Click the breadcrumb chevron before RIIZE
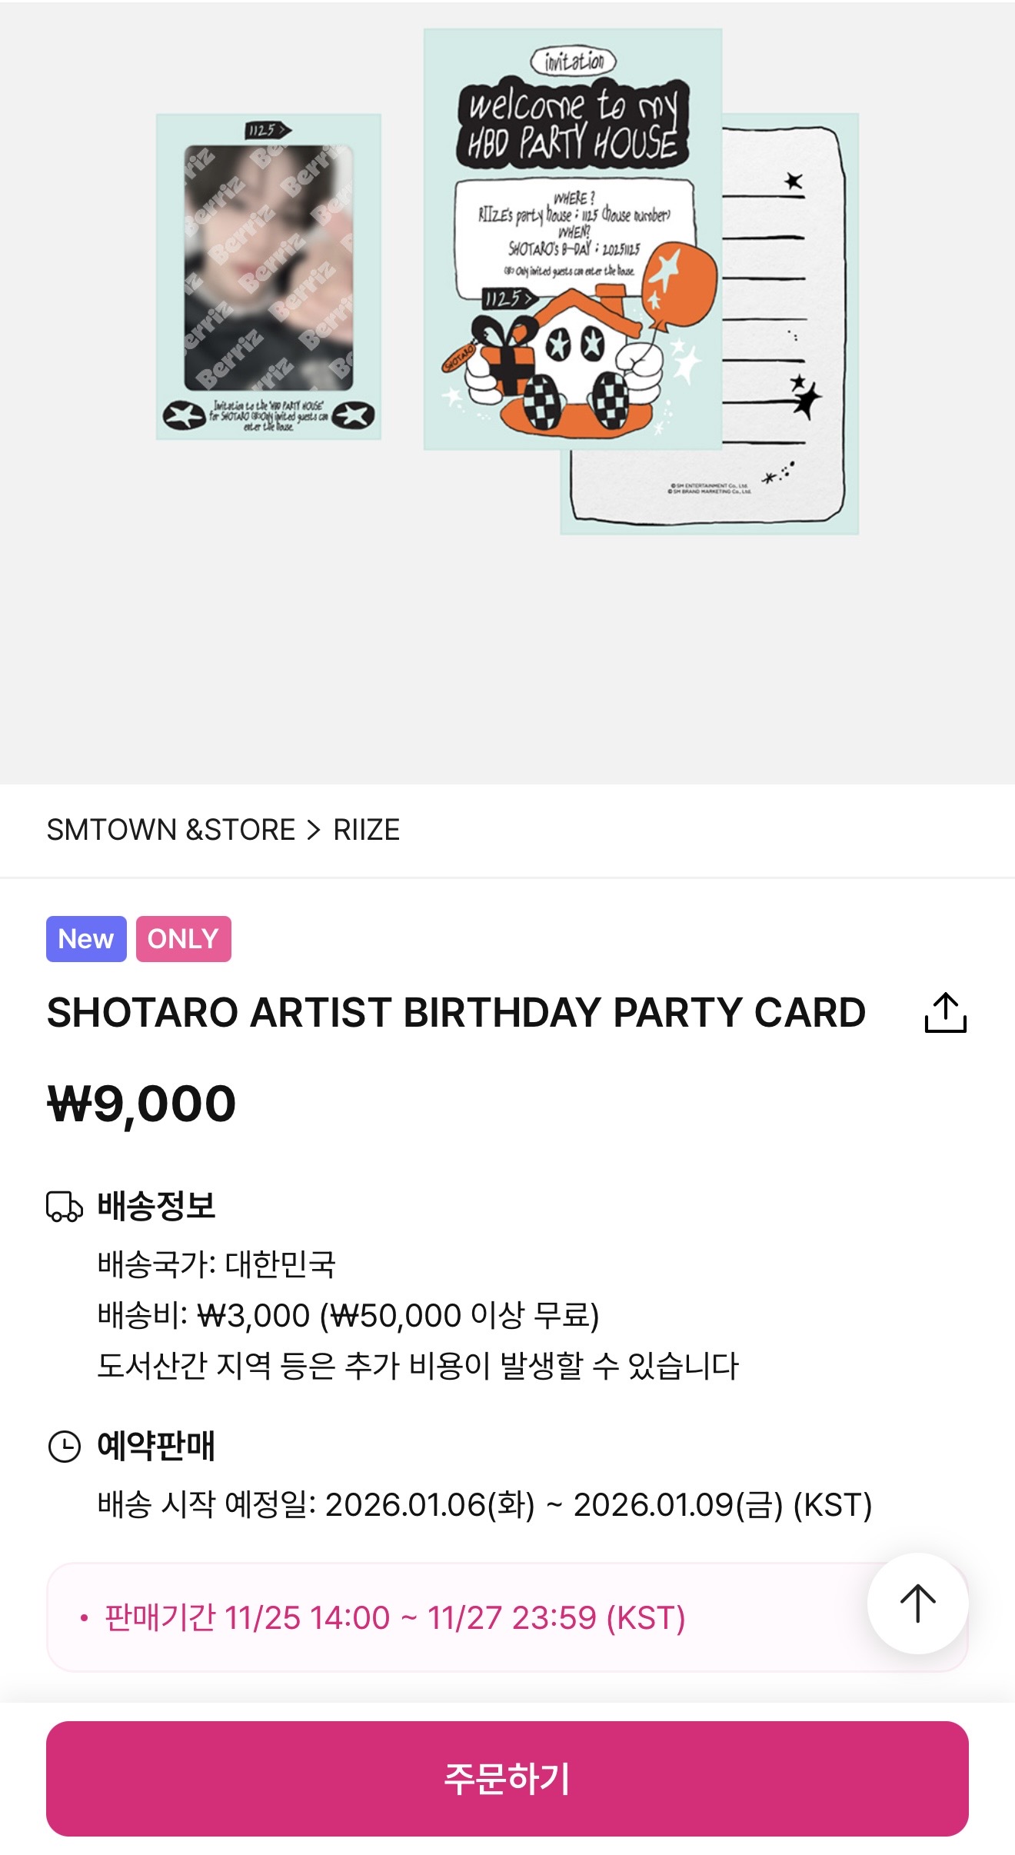This screenshot has width=1015, height=1855. tap(314, 831)
